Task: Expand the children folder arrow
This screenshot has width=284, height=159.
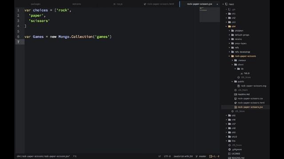Action: pyautogui.click(x=229, y=30)
